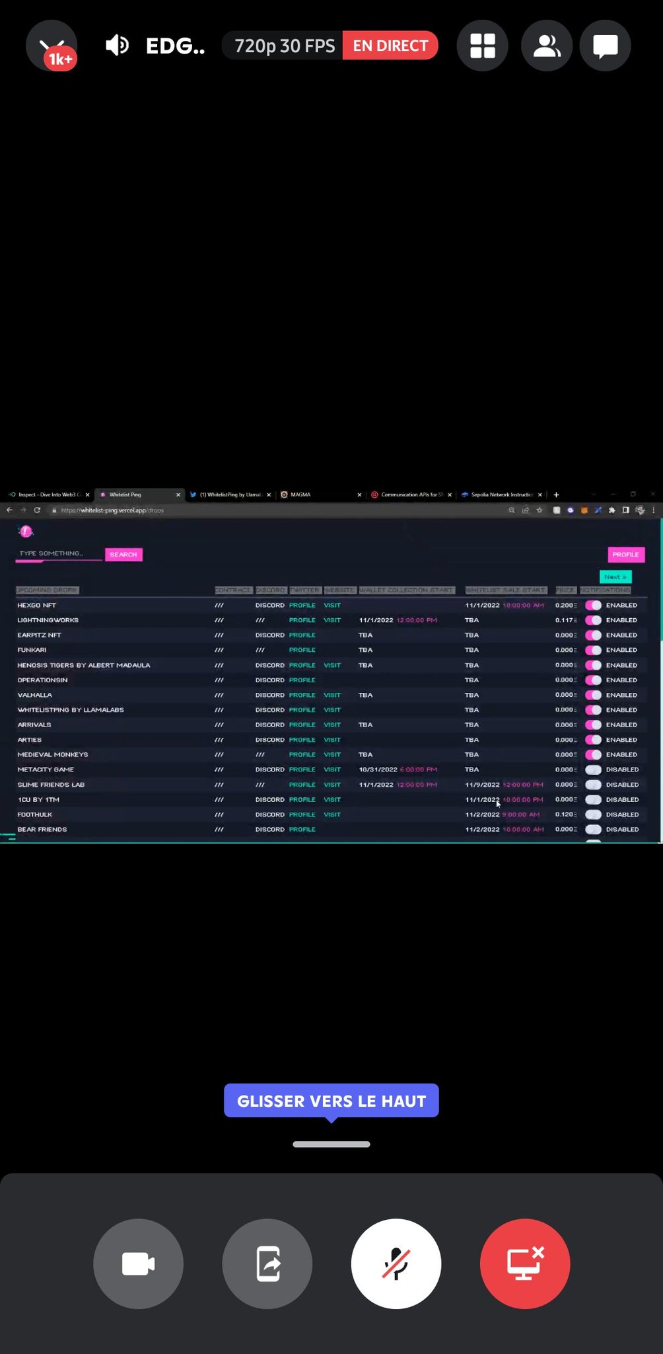Tap the share phone screen button
The image size is (663, 1354).
[267, 1263]
